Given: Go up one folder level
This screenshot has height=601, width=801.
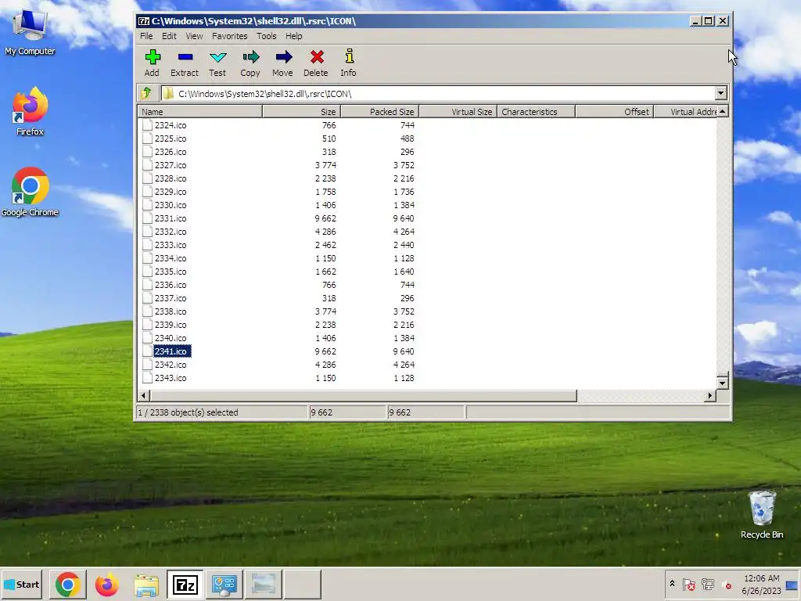Looking at the screenshot, I should [146, 93].
